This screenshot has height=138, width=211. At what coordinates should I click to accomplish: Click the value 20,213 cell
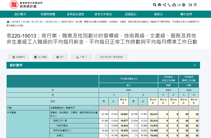click(x=153, y=114)
